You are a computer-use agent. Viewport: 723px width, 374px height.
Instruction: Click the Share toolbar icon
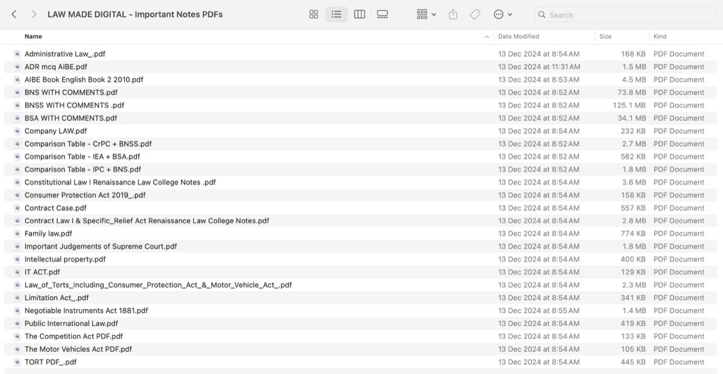coord(453,14)
